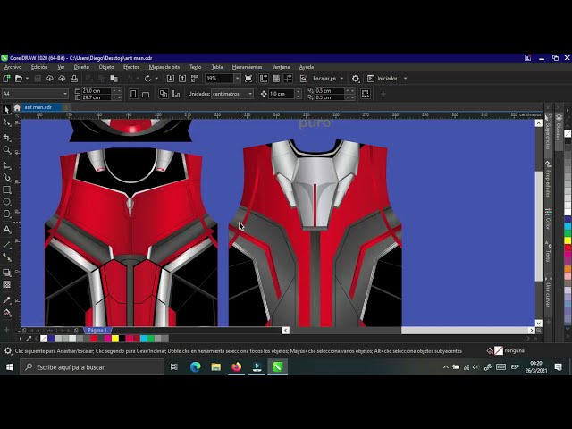The image size is (572, 429).
Task: Pick the cyan swatch in document palette
Action: (x=144, y=339)
